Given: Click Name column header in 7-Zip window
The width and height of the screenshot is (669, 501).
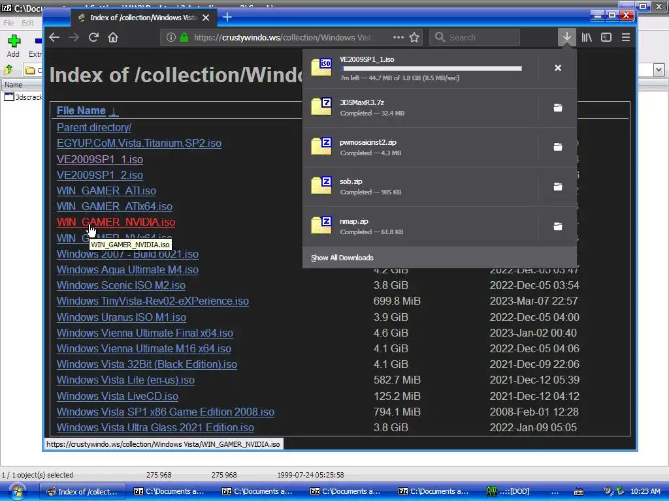Looking at the screenshot, I should coord(22,85).
